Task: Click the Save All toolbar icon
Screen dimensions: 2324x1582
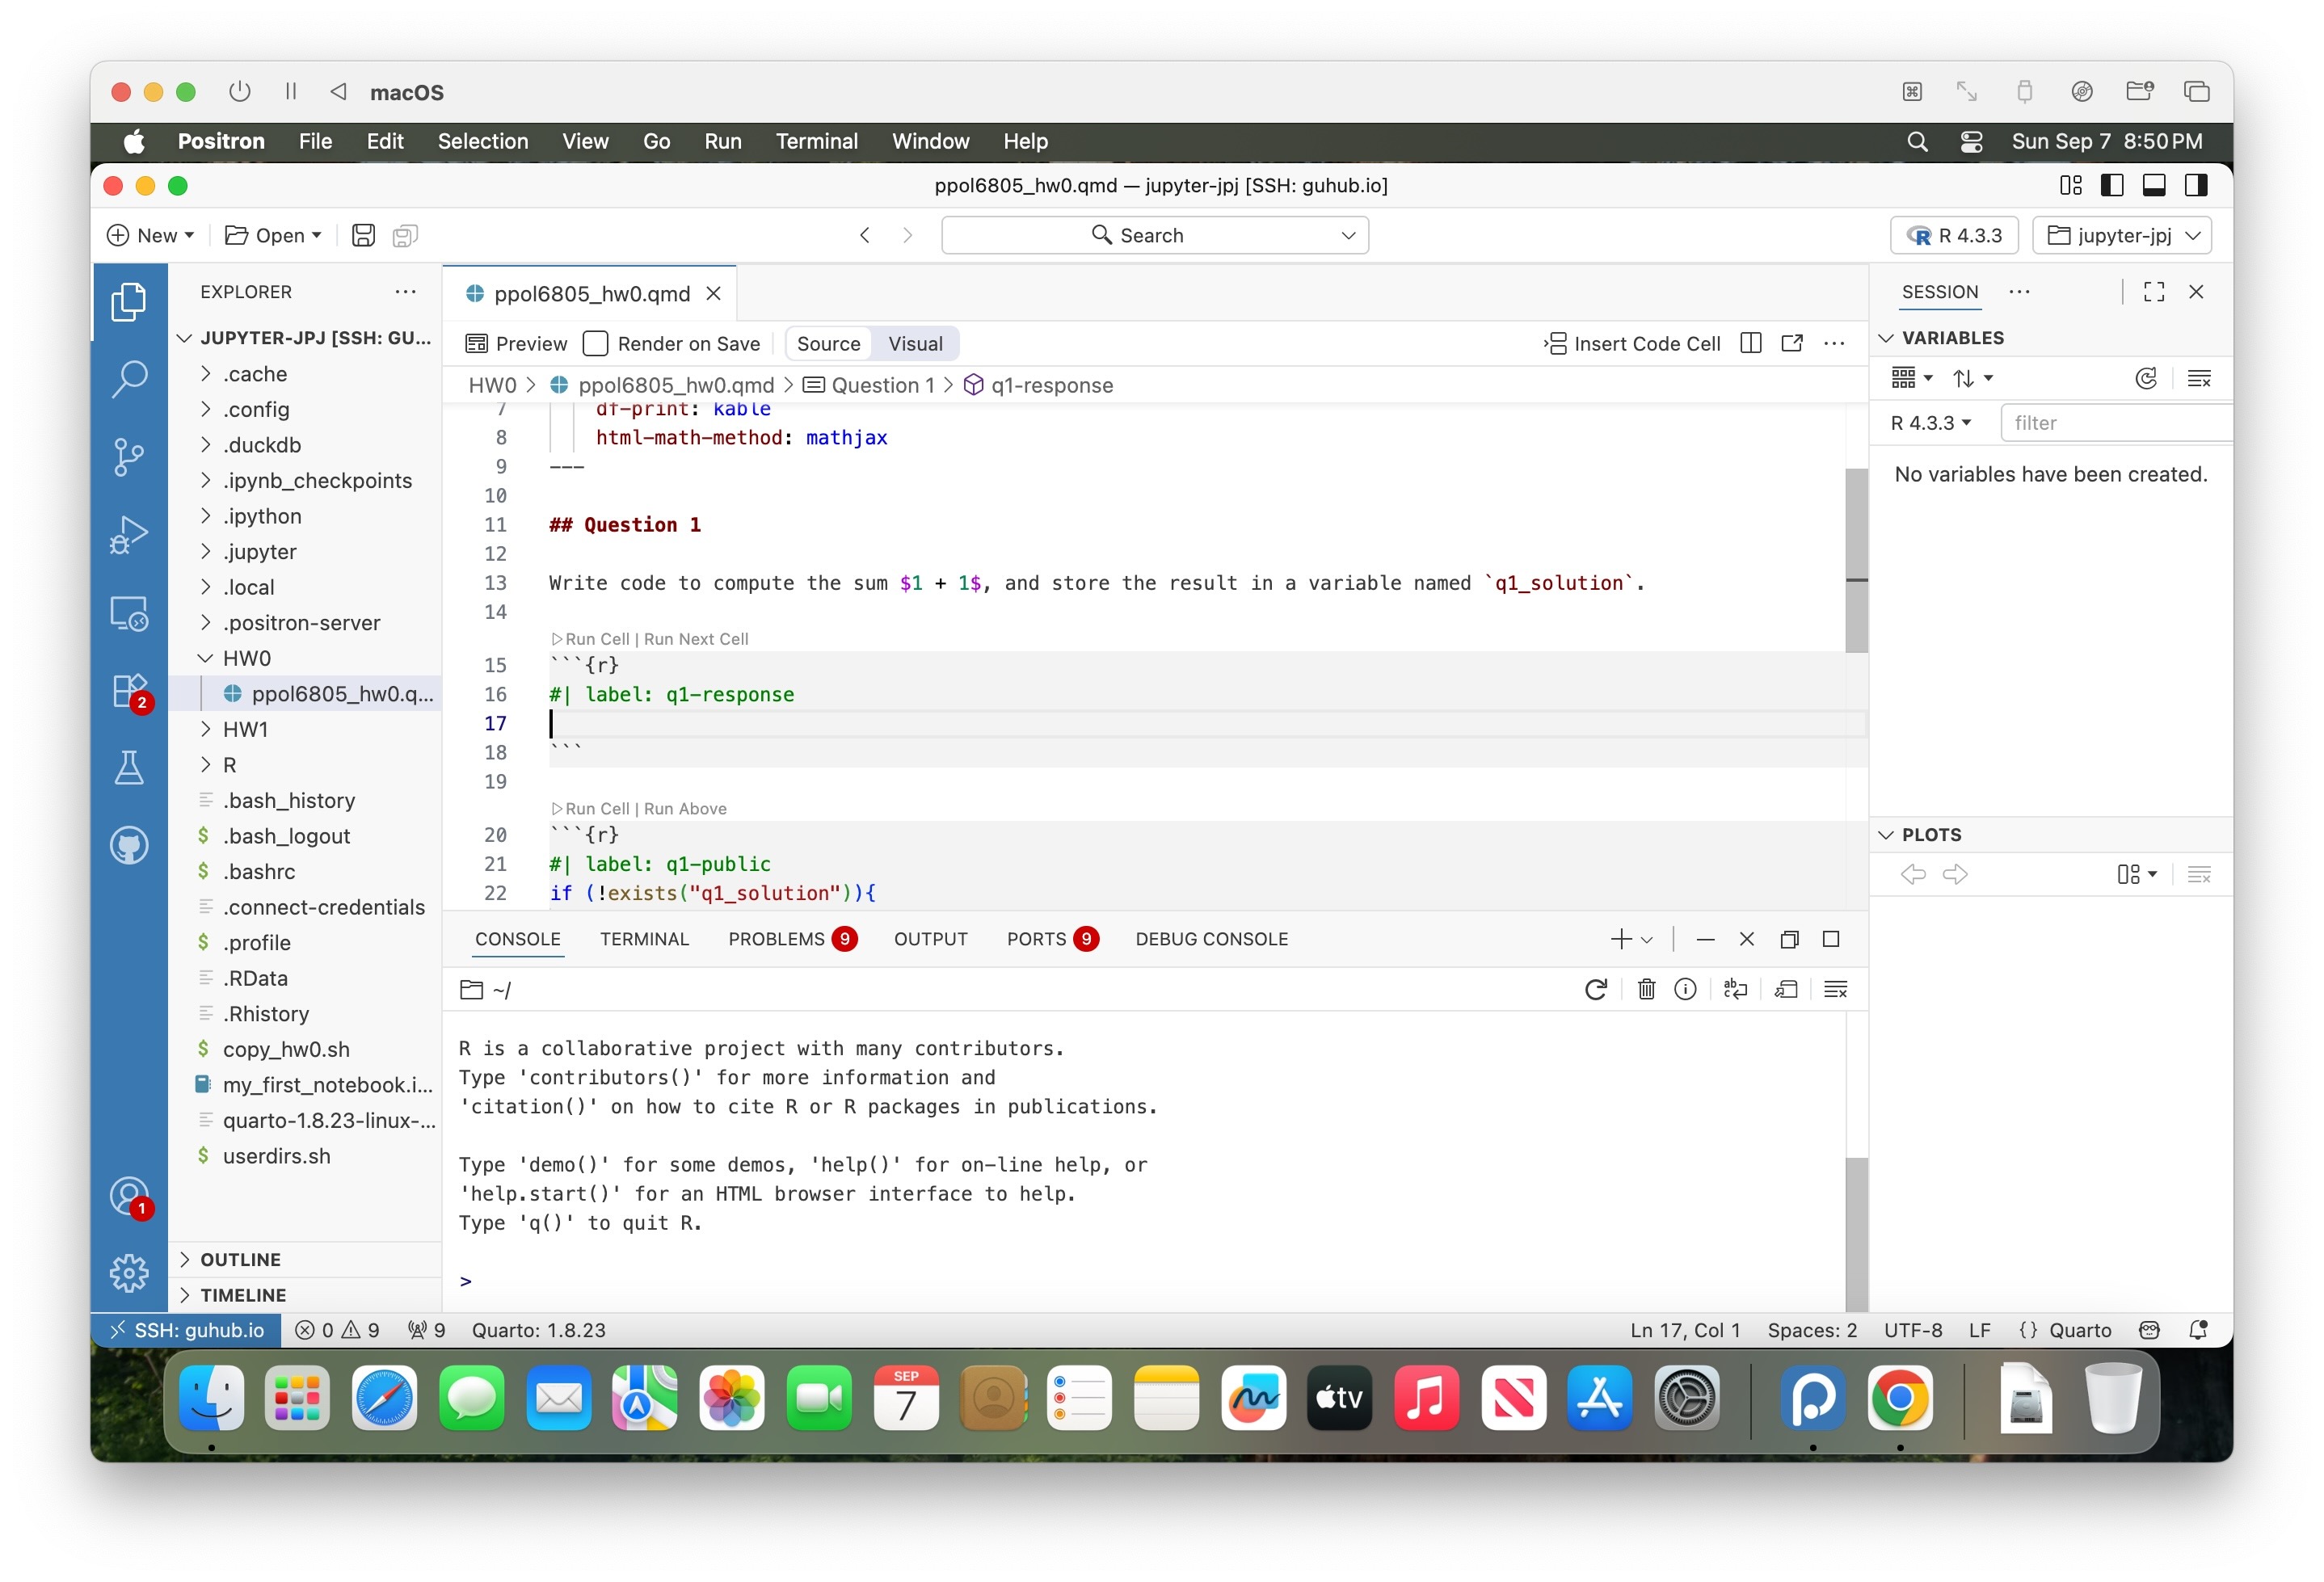Action: (x=405, y=235)
